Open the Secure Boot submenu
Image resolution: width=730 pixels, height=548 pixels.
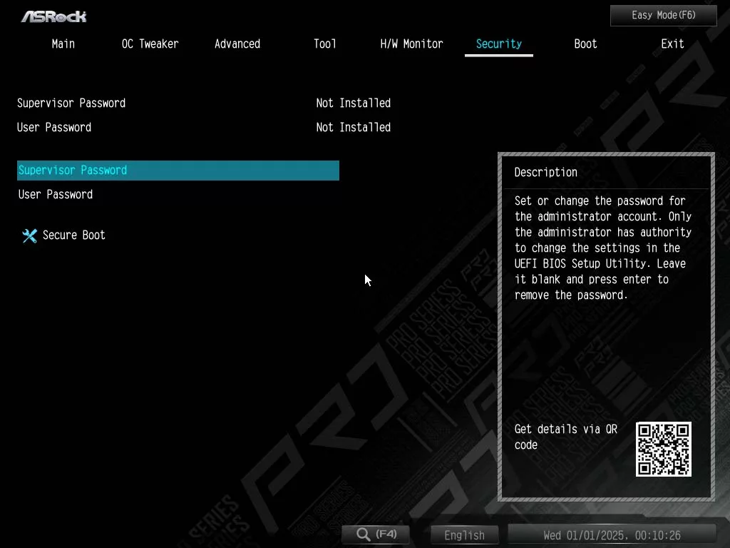click(x=74, y=235)
